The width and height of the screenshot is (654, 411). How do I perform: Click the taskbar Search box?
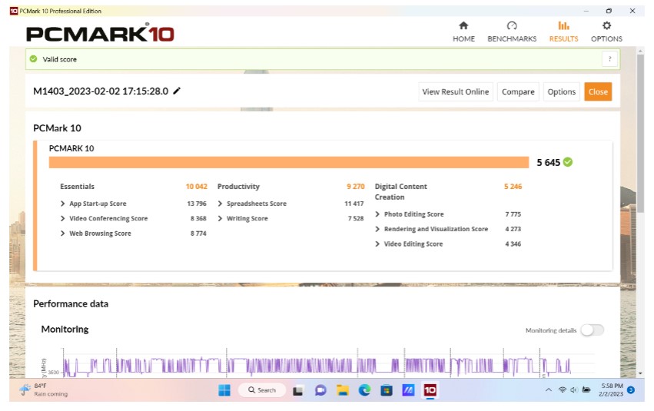pyautogui.click(x=262, y=390)
